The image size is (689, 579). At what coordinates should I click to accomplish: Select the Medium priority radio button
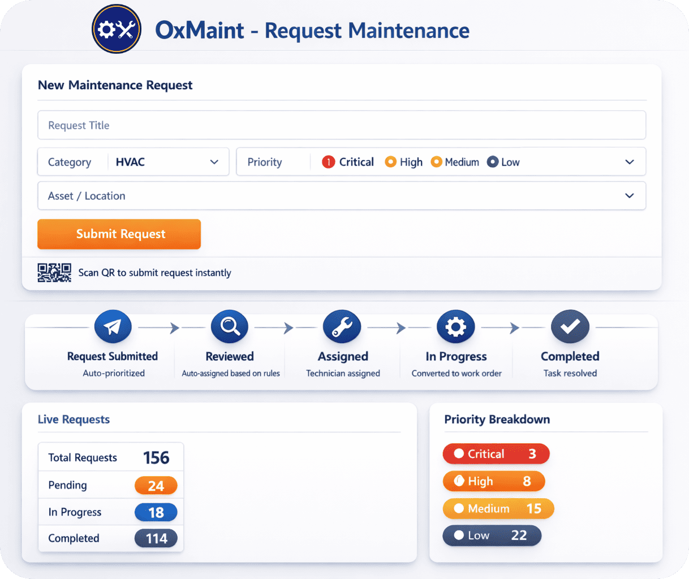436,162
